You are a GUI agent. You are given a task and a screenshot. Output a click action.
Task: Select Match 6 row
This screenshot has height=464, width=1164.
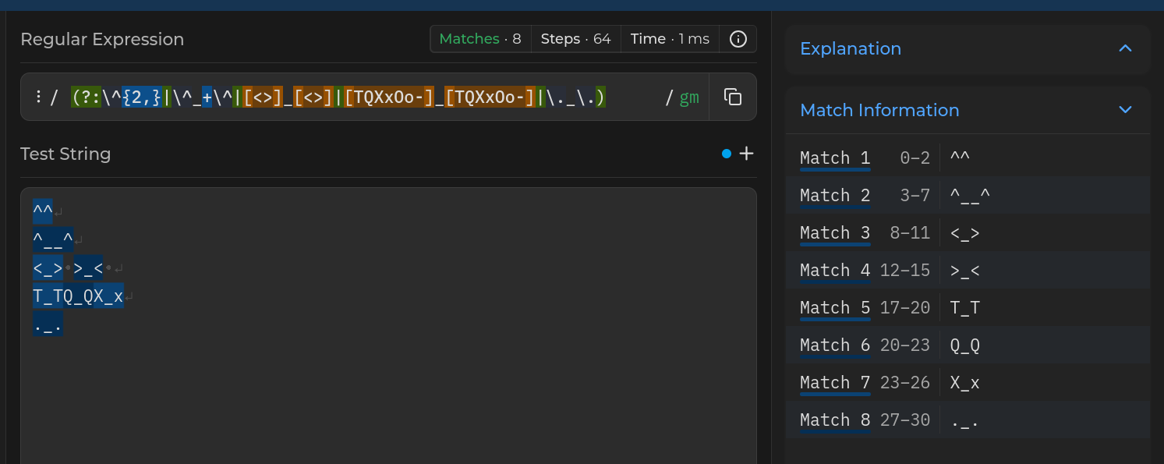click(x=968, y=345)
